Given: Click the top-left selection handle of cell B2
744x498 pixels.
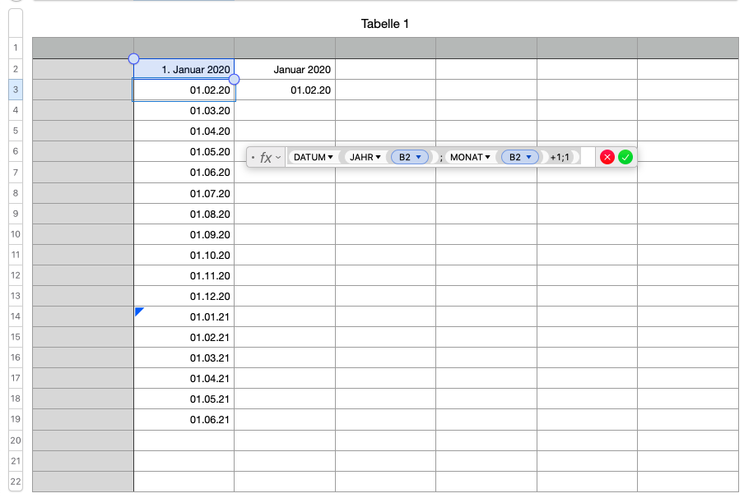Looking at the screenshot, I should pyautogui.click(x=134, y=58).
